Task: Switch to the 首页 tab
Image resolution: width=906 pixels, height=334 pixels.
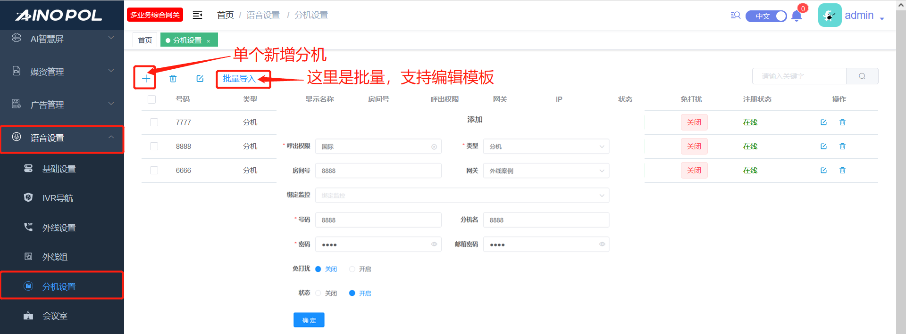Action: point(145,40)
